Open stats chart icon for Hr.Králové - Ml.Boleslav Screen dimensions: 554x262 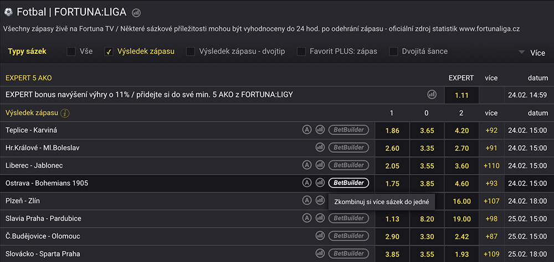(x=320, y=147)
